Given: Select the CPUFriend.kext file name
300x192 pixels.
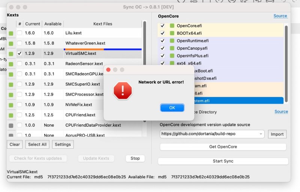Looking at the screenshot, I should click(x=80, y=115).
